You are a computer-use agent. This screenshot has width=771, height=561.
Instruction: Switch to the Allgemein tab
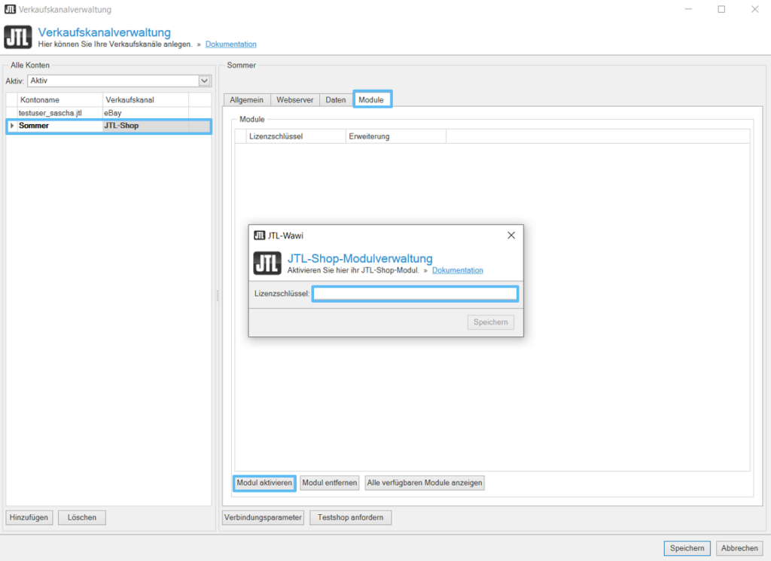click(246, 99)
